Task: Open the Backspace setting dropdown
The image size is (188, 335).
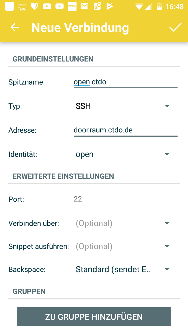Action: 123,269
